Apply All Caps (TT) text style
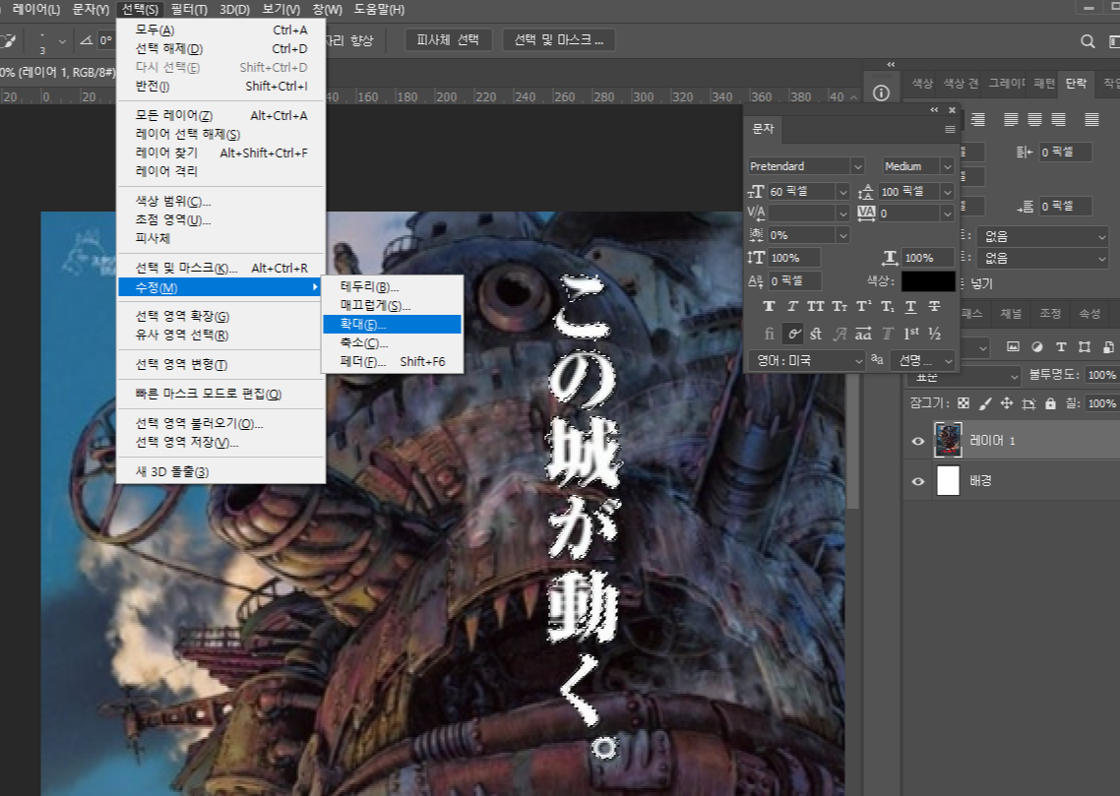The width and height of the screenshot is (1120, 796). click(x=816, y=306)
